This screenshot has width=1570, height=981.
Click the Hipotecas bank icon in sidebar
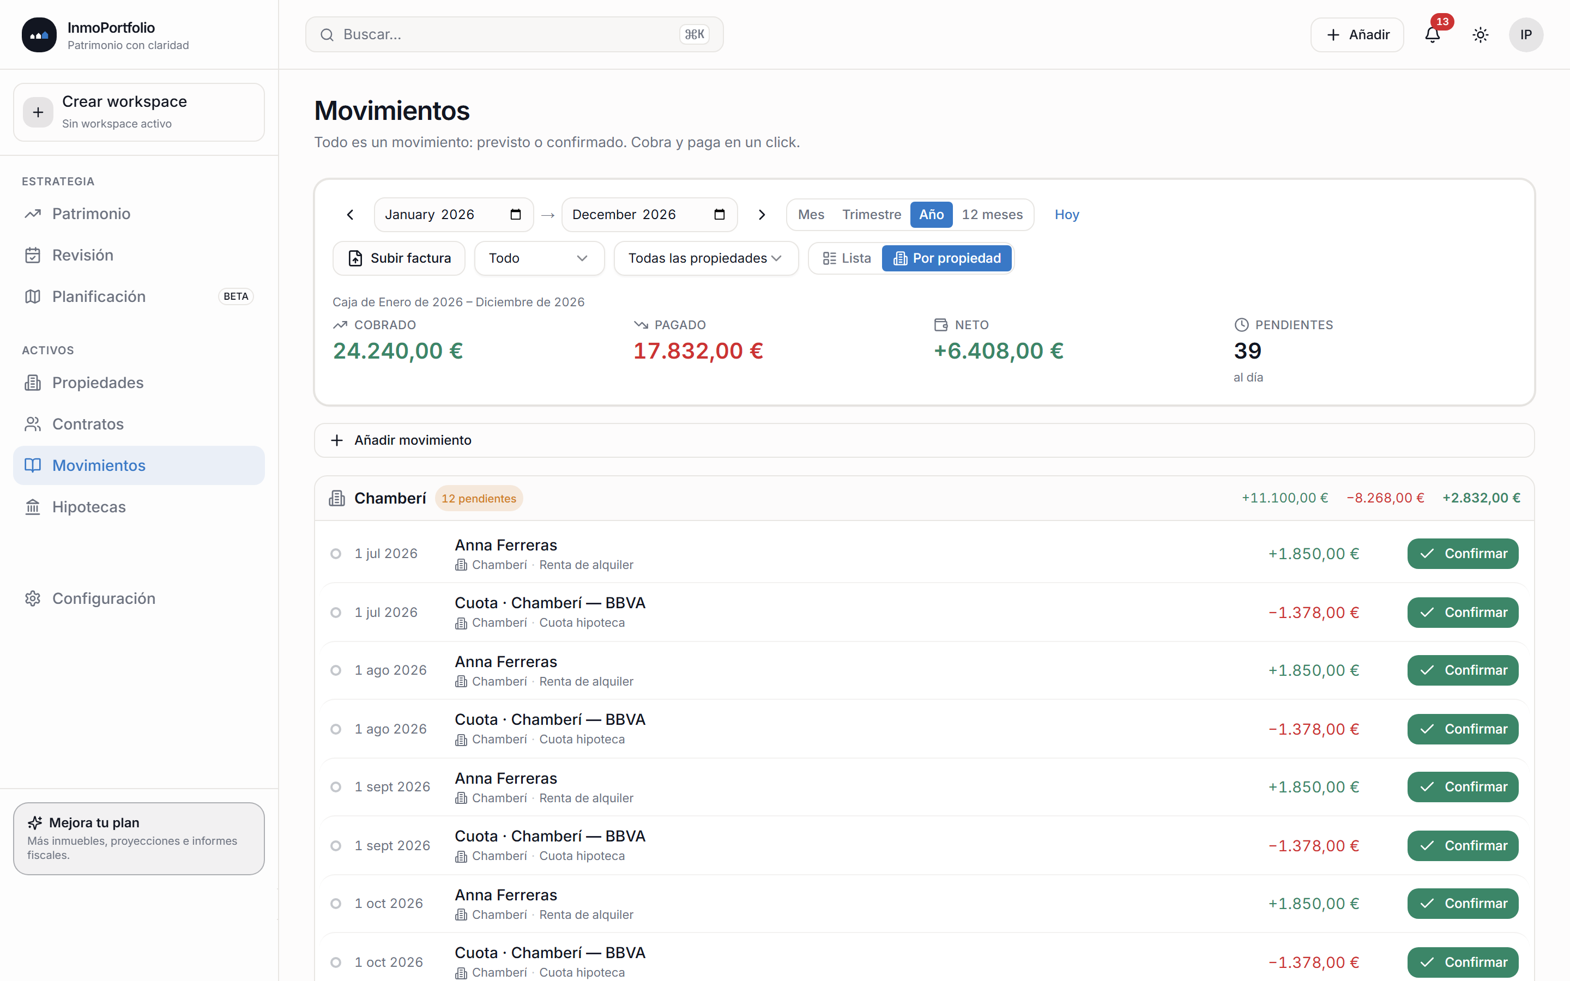point(33,507)
